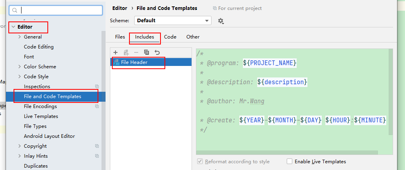This screenshot has height=170, width=405.
Task: Select Live Templates in settings tree
Action: click(41, 116)
